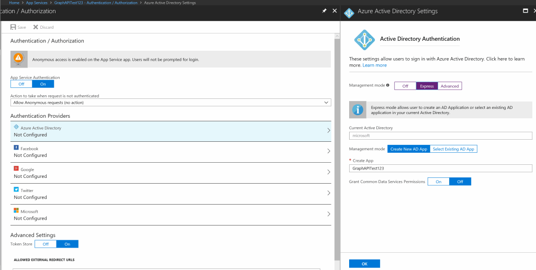
Task: Open the unauthenticated request action dropdown
Action: 171,102
